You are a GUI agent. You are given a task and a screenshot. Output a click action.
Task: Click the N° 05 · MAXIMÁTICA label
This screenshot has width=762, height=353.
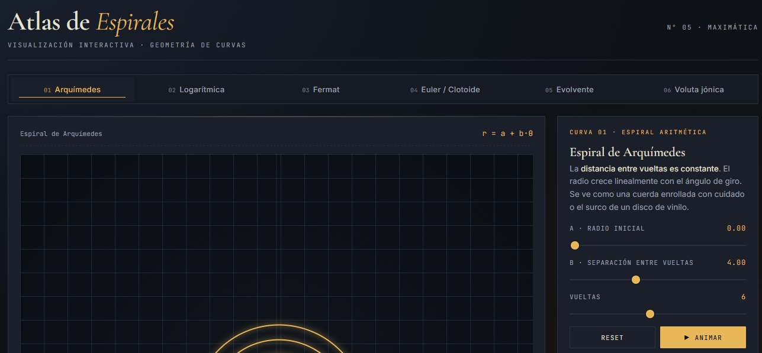(712, 27)
